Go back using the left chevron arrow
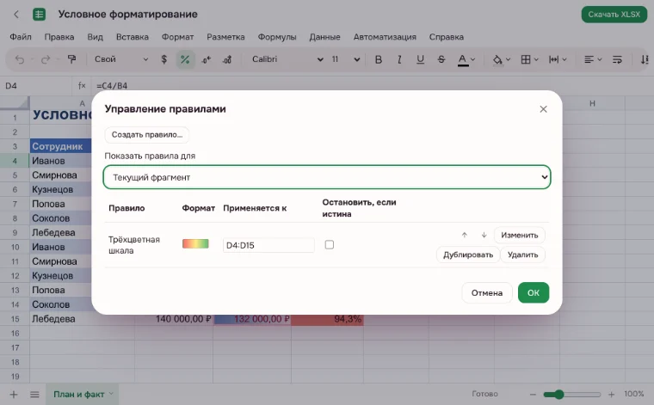The image size is (654, 405). [x=16, y=15]
